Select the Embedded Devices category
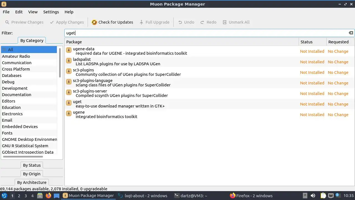This screenshot has height=200, width=355. (29, 127)
